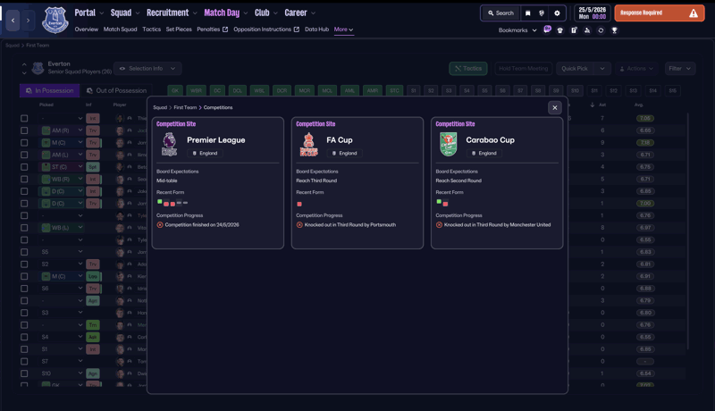This screenshot has height=411, width=715.
Task: Close the Competitions popup
Action: [x=554, y=107]
